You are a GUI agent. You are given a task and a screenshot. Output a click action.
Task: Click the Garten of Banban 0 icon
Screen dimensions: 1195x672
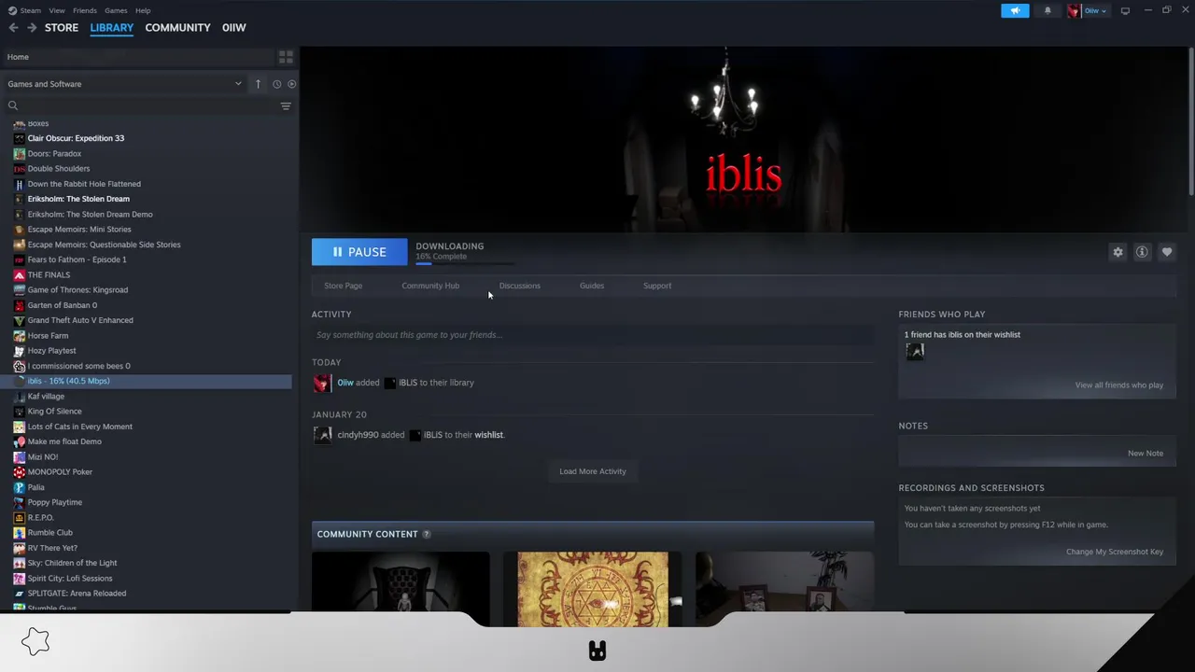[x=19, y=305]
